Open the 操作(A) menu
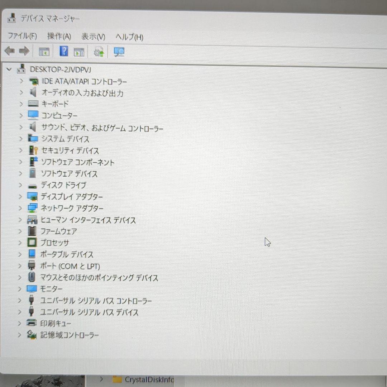Screen dimensions: 387x387 [x=59, y=37]
